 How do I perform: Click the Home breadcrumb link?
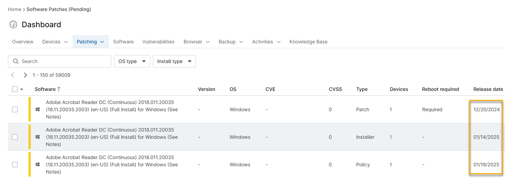click(x=14, y=9)
